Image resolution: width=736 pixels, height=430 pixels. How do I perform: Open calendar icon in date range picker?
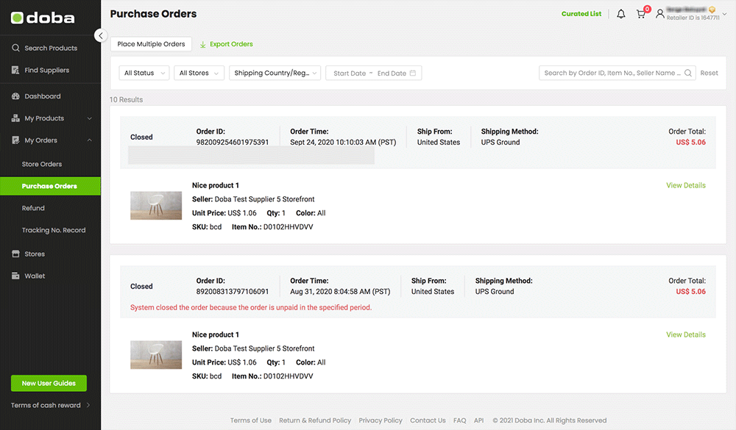pyautogui.click(x=413, y=74)
